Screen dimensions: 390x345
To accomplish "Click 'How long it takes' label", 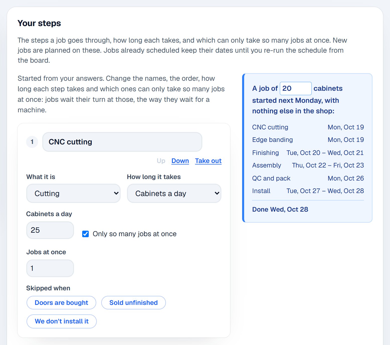I will tap(154, 177).
